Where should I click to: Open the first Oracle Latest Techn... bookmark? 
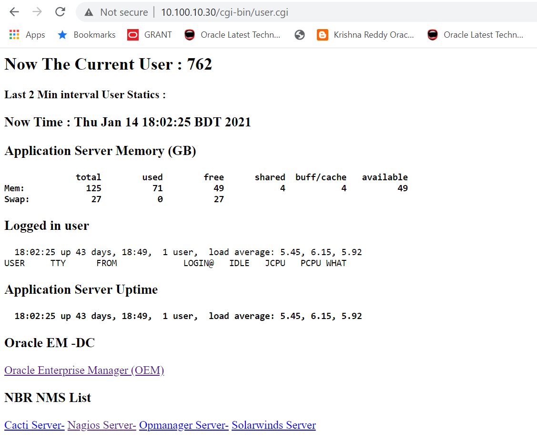(232, 35)
